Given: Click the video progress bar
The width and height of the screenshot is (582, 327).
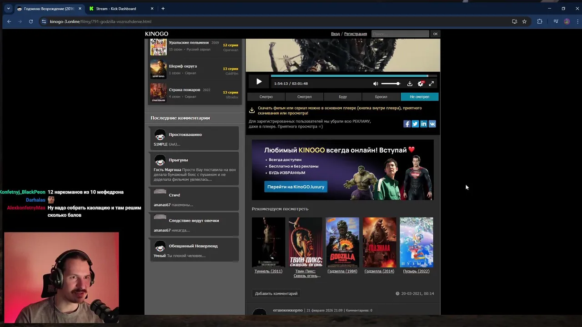Looking at the screenshot, I should tap(354, 76).
